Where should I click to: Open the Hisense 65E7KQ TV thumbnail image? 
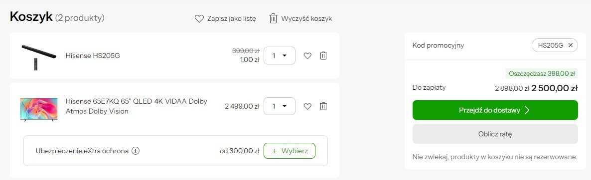click(x=38, y=109)
